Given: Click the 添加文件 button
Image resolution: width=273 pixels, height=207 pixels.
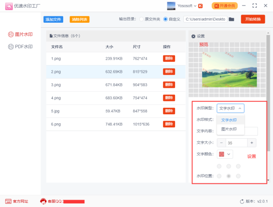Looking at the screenshot, I should (53, 19).
